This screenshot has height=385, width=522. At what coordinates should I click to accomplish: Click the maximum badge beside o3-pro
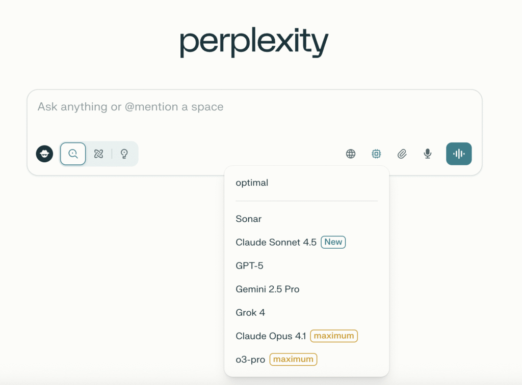coord(293,359)
